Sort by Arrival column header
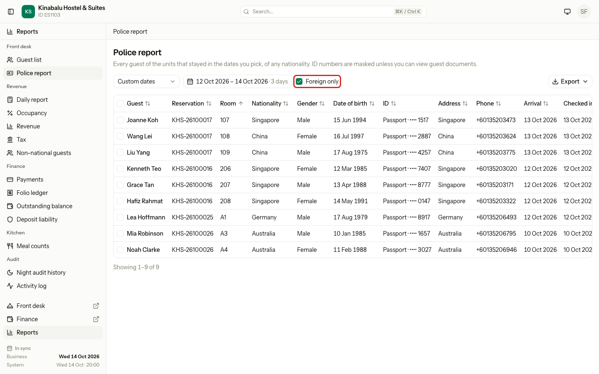Screen dimensions: 599x374 536,103
